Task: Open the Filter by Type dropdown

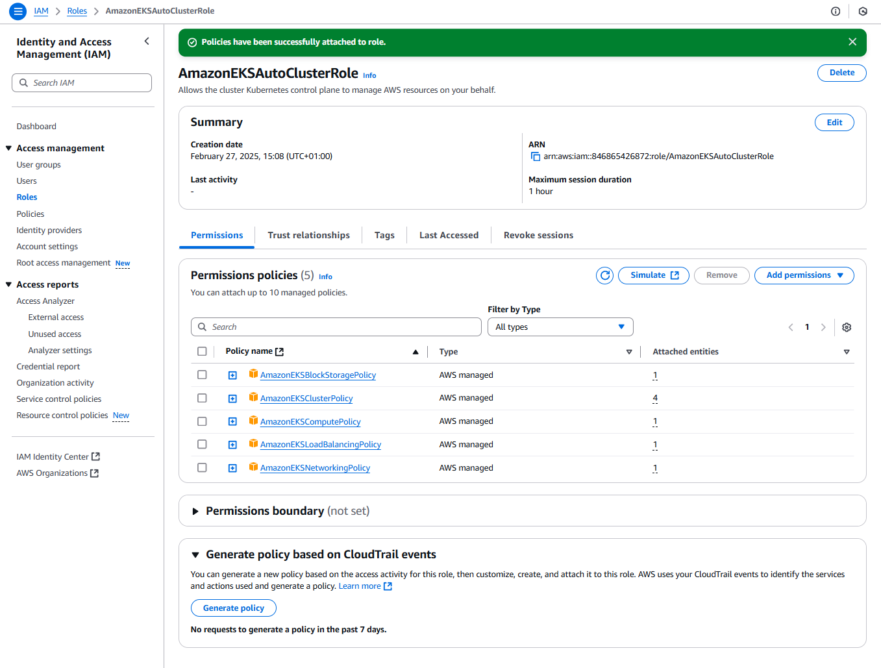Action: [560, 327]
